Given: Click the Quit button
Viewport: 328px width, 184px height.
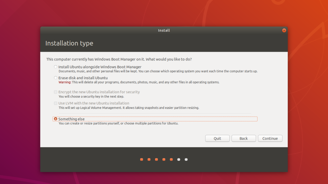Looking at the screenshot, I should (x=217, y=138).
